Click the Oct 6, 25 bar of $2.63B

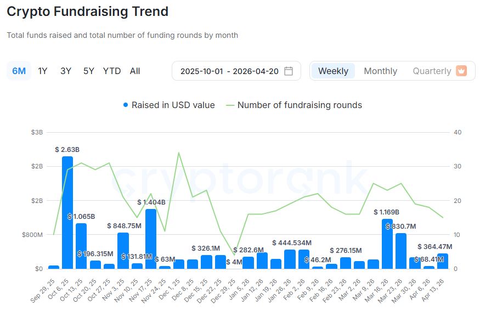pyautogui.click(x=67, y=214)
